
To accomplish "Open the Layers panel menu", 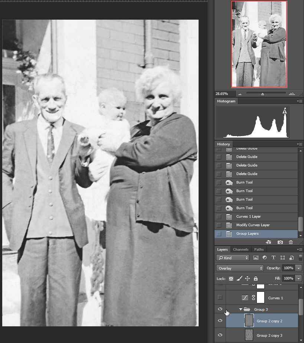I will tap(300, 250).
